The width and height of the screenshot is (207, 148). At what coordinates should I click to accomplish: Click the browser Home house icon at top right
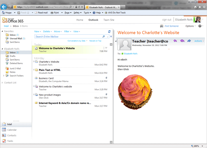[x=195, y=7]
